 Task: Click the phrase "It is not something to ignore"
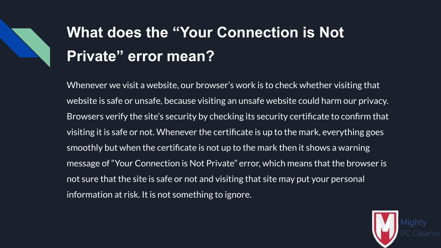tap(196, 195)
